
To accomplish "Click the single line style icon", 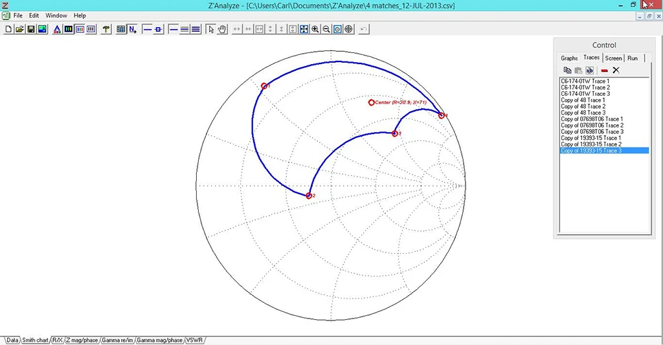I will tap(173, 29).
